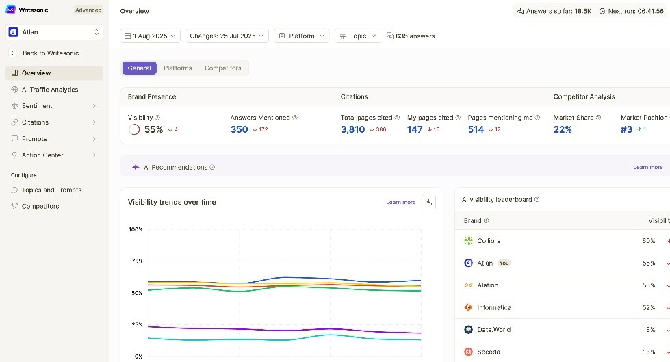Click the 147 my pages cited value
The width and height of the screenshot is (670, 362).
pos(415,129)
